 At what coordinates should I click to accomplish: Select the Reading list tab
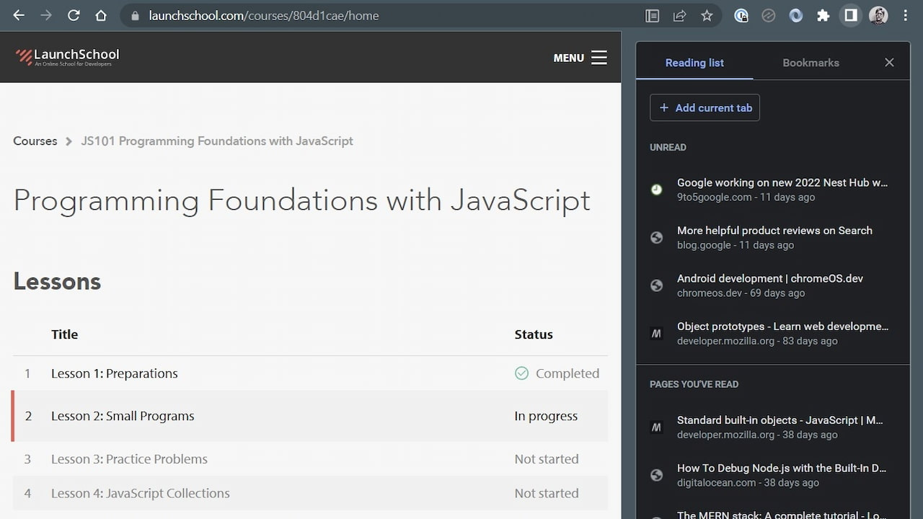pyautogui.click(x=694, y=63)
